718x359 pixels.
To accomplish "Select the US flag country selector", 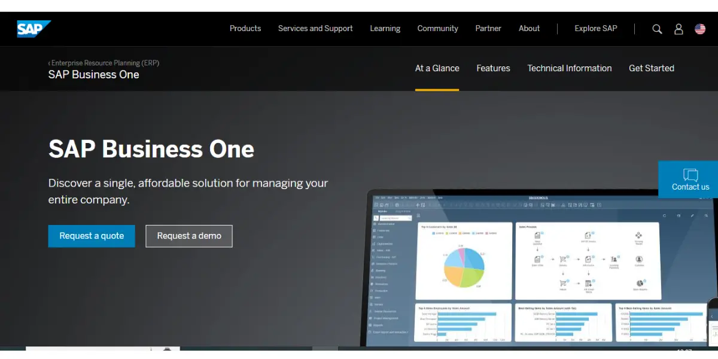I will 700,29.
